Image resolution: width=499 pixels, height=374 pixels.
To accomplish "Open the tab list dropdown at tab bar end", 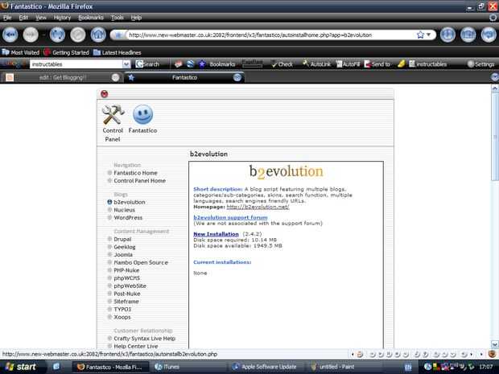I will [x=494, y=77].
